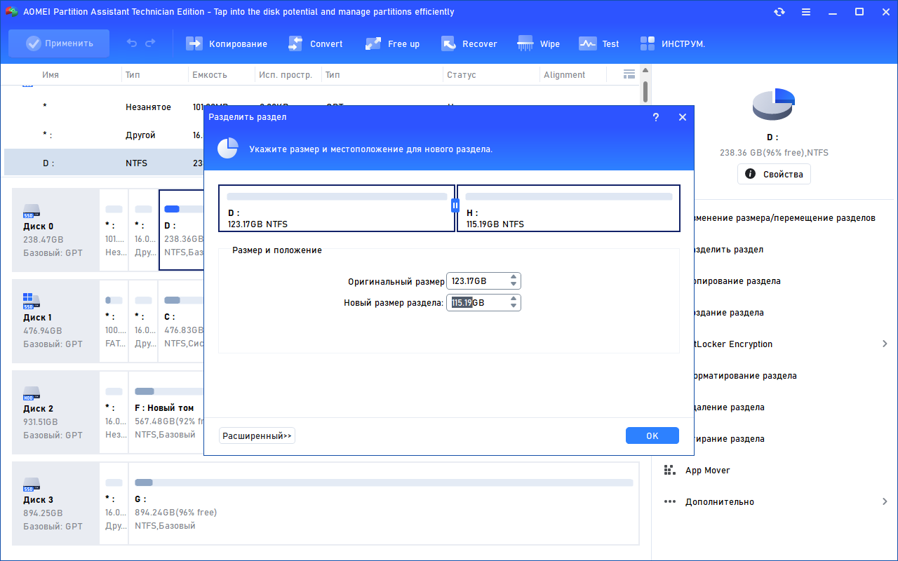
Task: Launch the Recover tool
Action: tap(469, 43)
